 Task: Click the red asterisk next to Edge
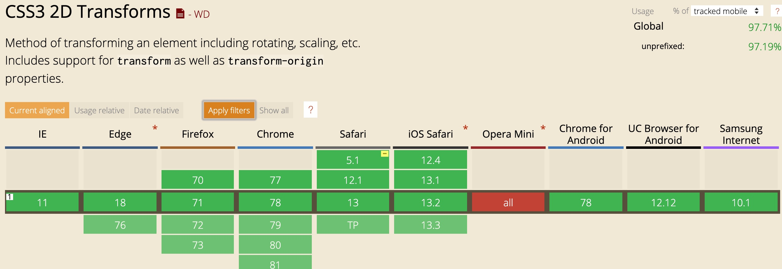click(155, 128)
